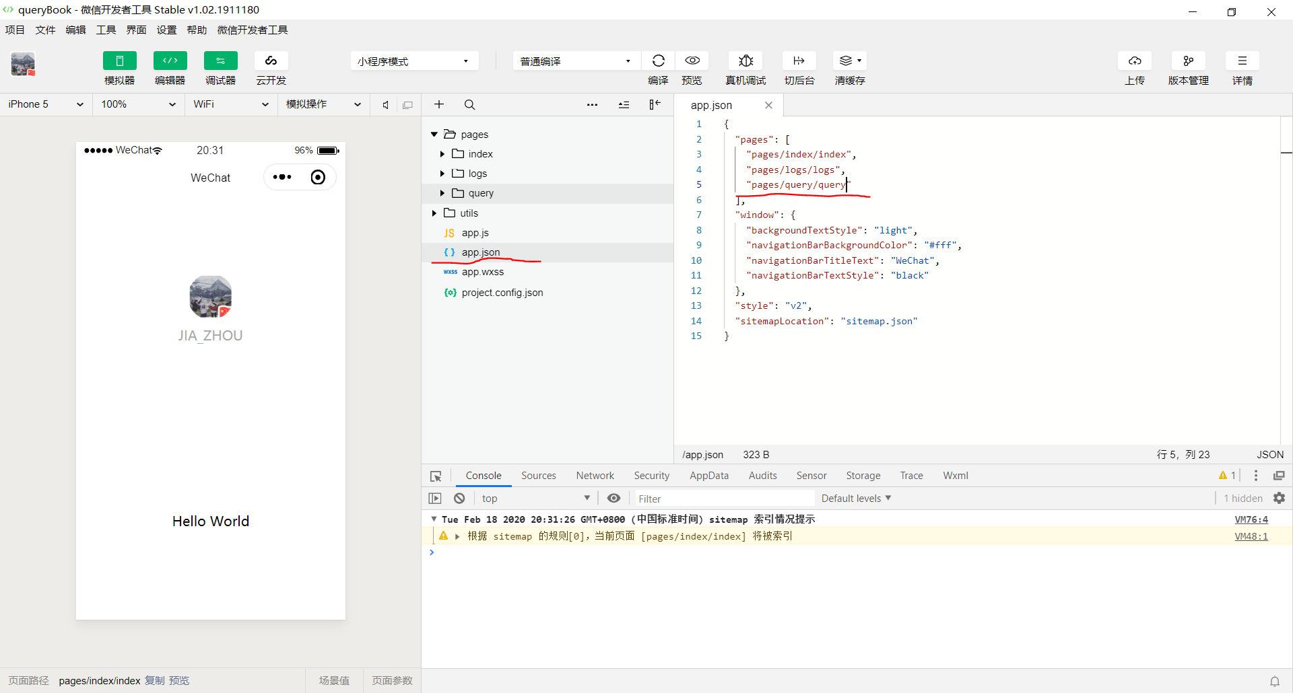
Task: Open version management (版本管理)
Action: click(x=1189, y=61)
